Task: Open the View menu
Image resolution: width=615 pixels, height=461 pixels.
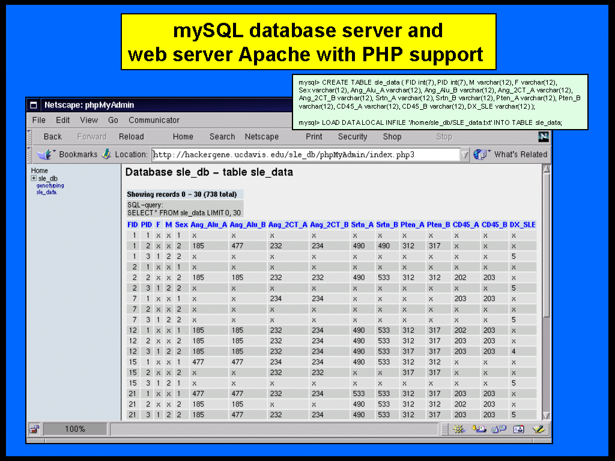Action: pos(89,120)
